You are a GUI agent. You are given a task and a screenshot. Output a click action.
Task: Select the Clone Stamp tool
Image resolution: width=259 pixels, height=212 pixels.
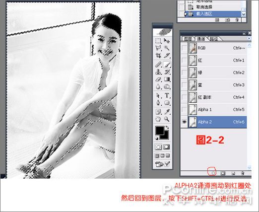158,72
